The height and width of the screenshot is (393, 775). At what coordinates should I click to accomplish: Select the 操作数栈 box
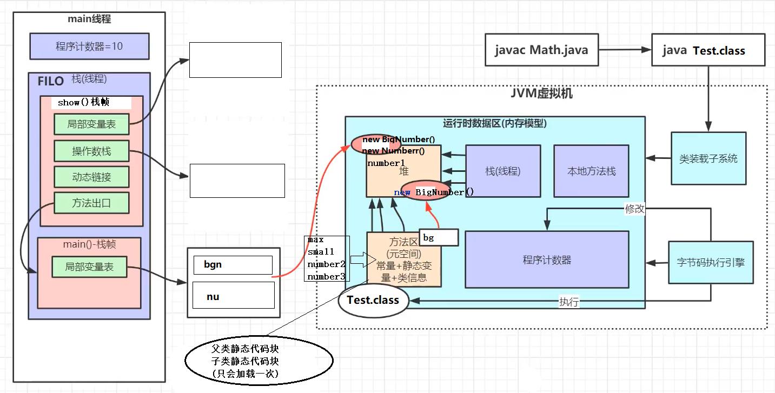91,151
